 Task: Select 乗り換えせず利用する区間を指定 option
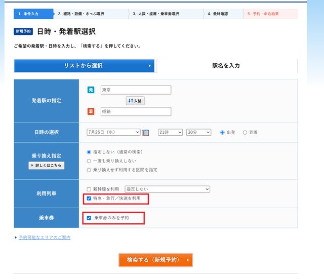(x=90, y=170)
